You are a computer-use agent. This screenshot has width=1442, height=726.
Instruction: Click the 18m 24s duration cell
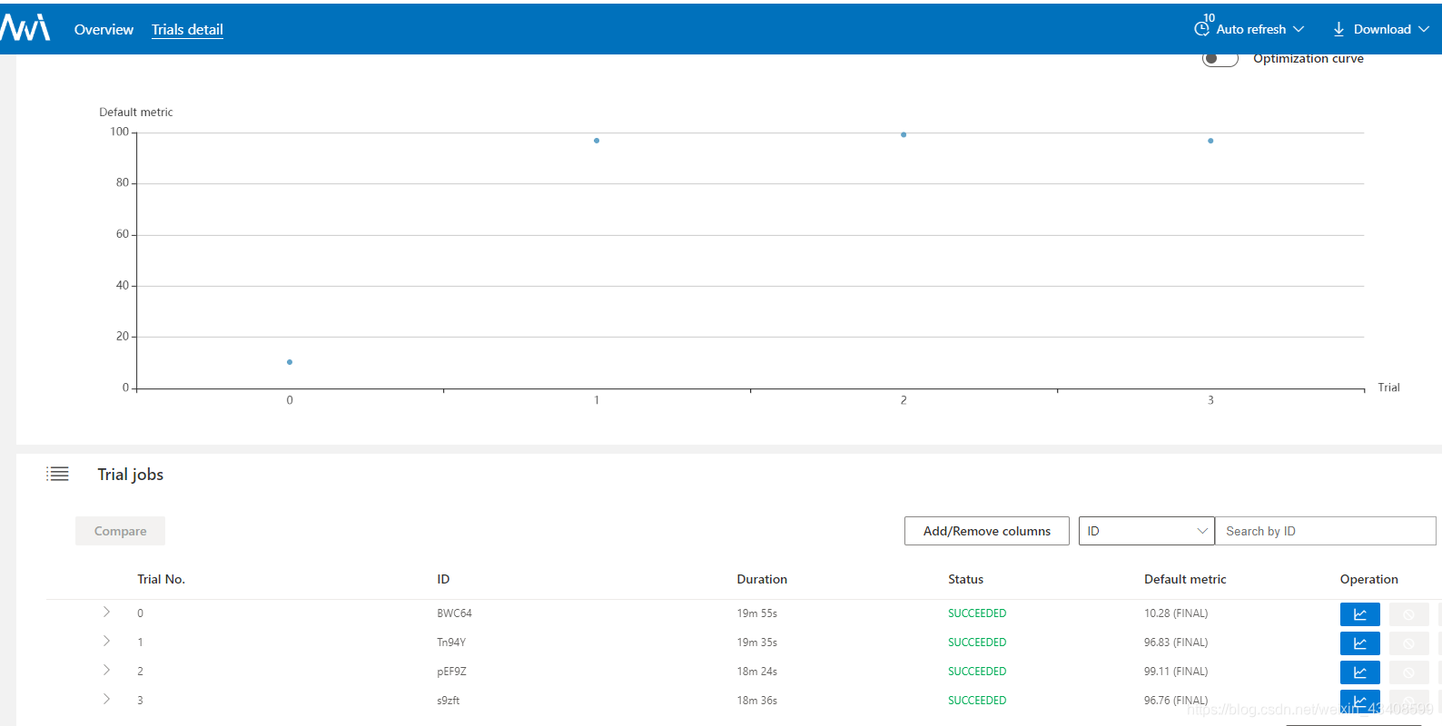pos(756,672)
